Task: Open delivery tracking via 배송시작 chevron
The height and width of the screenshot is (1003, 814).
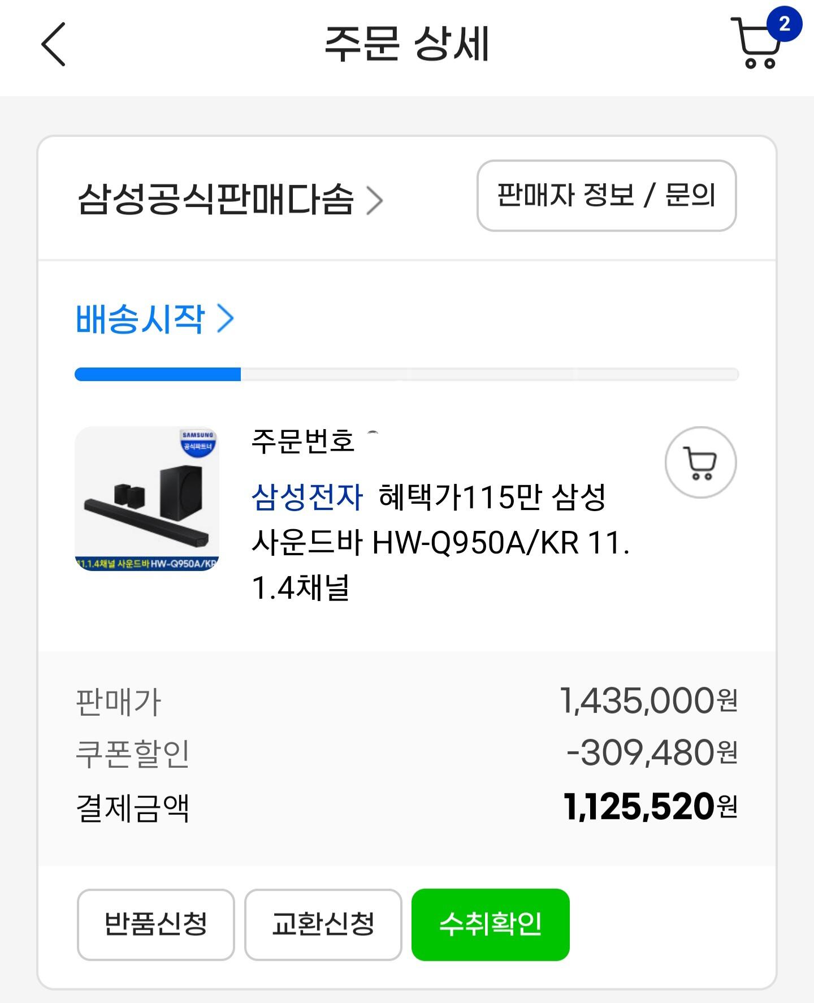Action: coord(226,319)
